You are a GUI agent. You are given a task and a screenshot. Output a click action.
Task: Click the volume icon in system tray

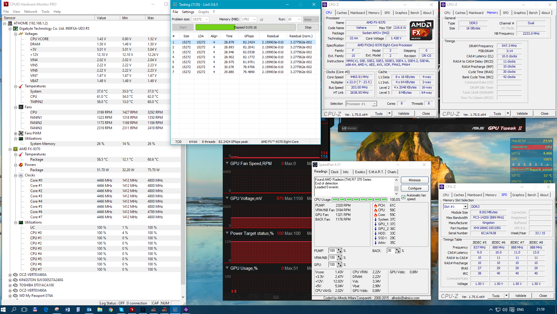tap(505, 310)
